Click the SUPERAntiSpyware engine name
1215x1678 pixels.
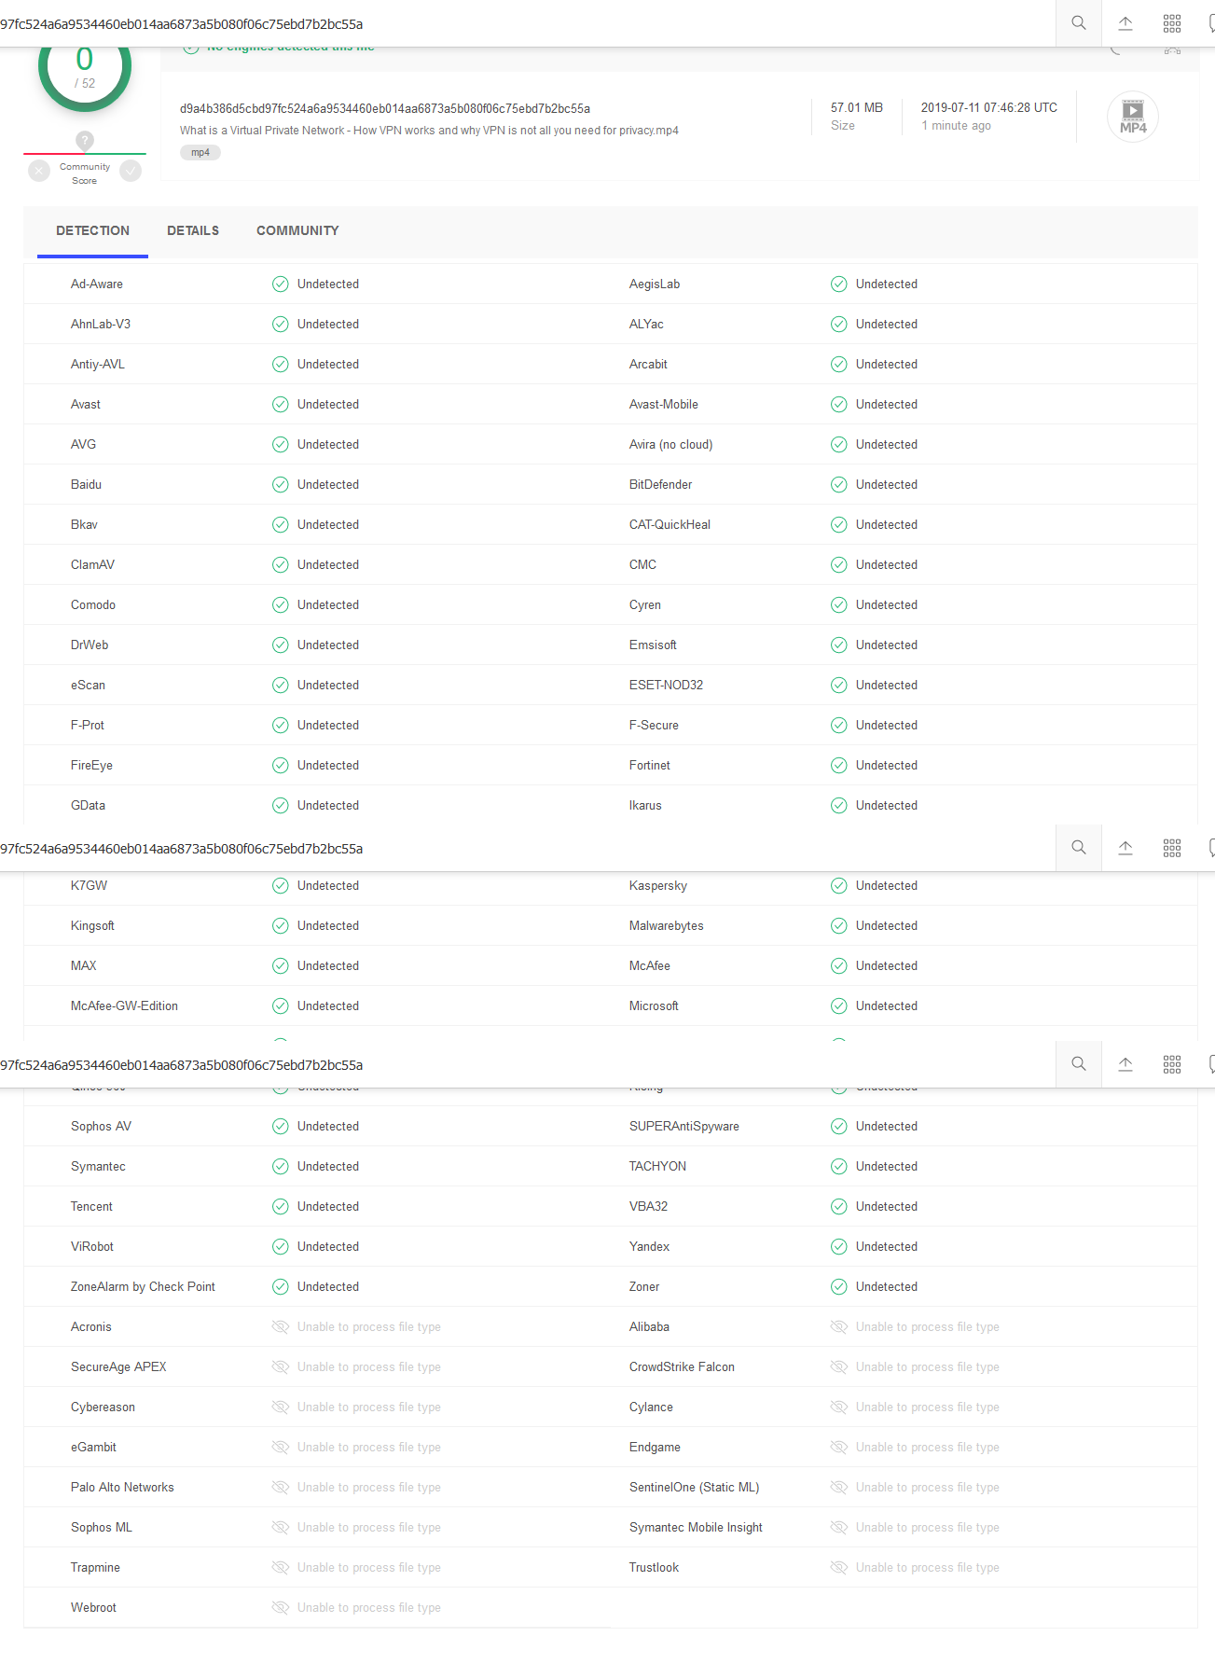coord(684,1127)
